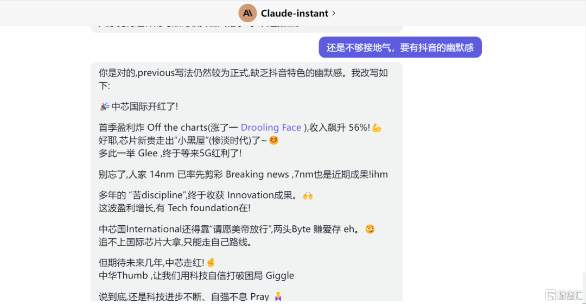Screen dimensions: 586x304
Task: Select the line starting 首季盈利炸 Off the charts
Action: tap(240, 128)
